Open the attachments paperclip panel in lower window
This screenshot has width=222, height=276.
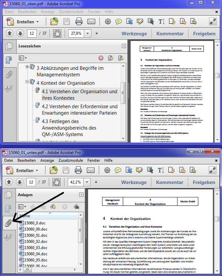pos(8,223)
